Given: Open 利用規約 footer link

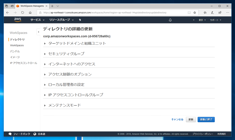Looking at the screenshot, I should [x=221, y=134].
